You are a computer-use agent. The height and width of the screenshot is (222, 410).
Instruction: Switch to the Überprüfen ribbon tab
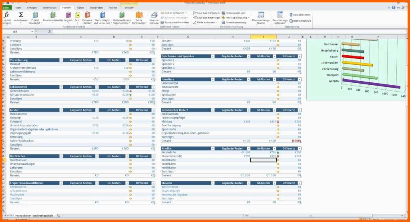(x=96, y=8)
